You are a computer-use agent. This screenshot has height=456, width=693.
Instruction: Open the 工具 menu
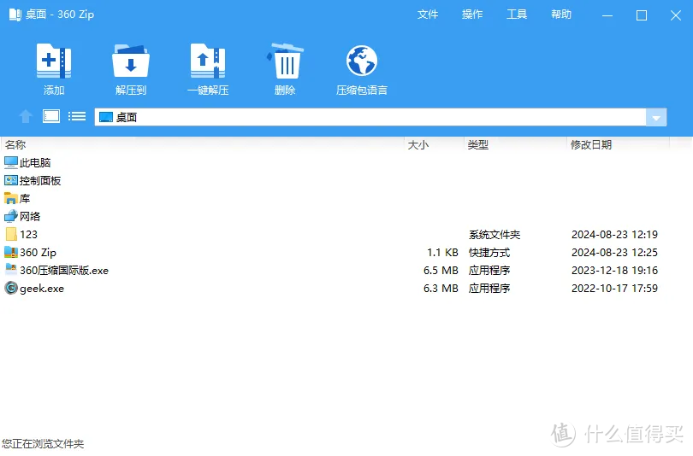(x=517, y=15)
